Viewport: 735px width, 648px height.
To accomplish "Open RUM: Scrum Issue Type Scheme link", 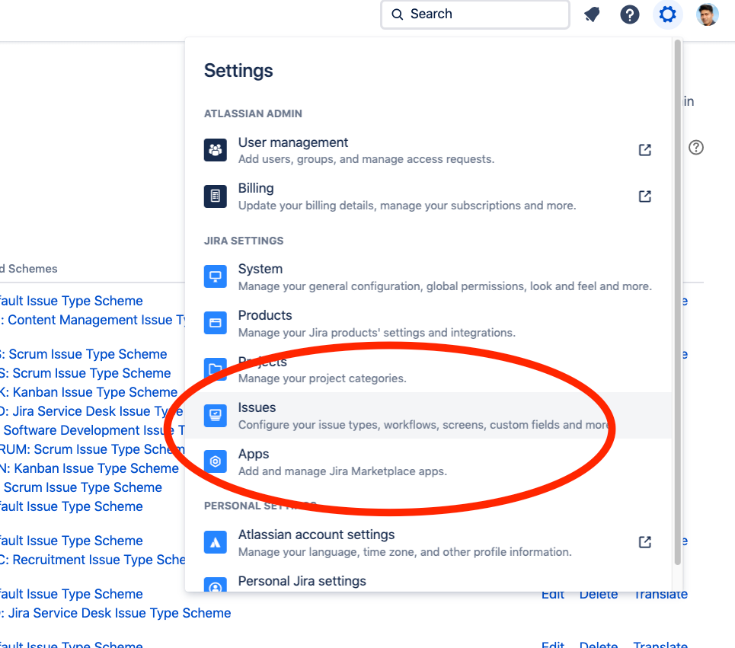I will (x=93, y=449).
